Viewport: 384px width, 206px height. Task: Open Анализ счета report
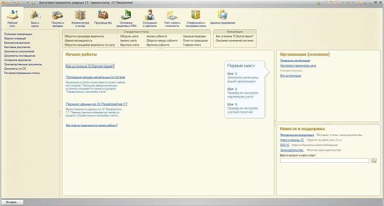click(128, 40)
